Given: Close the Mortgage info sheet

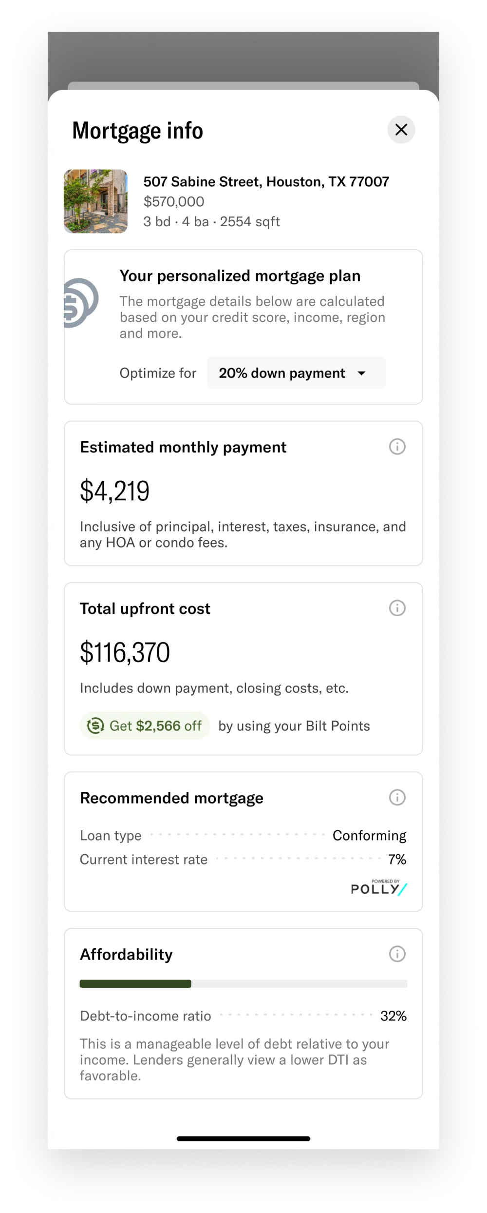Looking at the screenshot, I should [x=401, y=130].
